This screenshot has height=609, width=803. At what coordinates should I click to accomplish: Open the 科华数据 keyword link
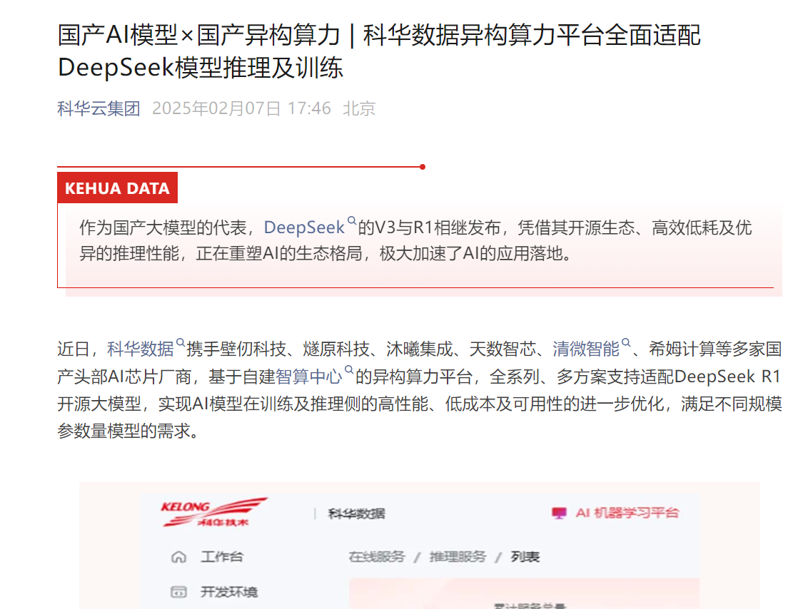pos(141,349)
